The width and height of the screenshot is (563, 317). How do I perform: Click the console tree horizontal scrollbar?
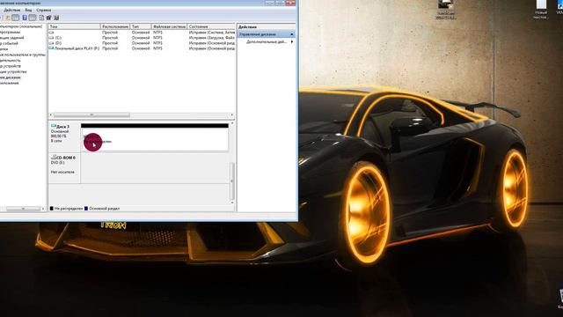point(23,209)
